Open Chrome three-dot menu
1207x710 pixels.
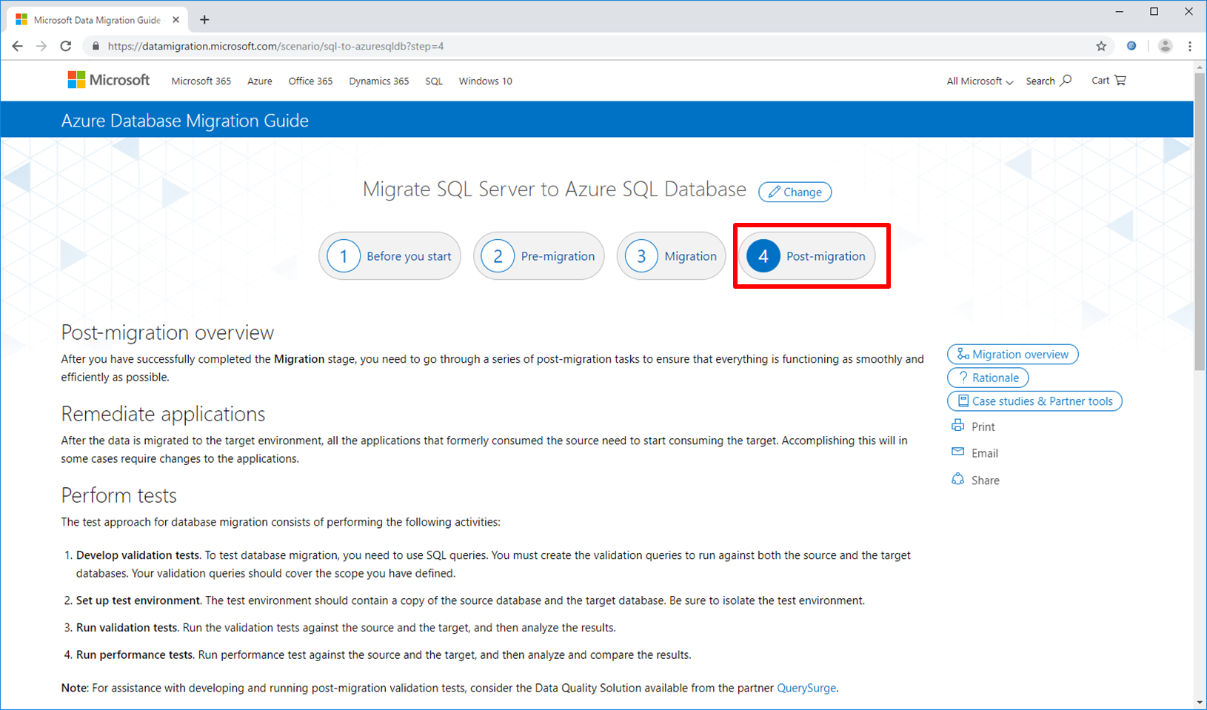1190,46
